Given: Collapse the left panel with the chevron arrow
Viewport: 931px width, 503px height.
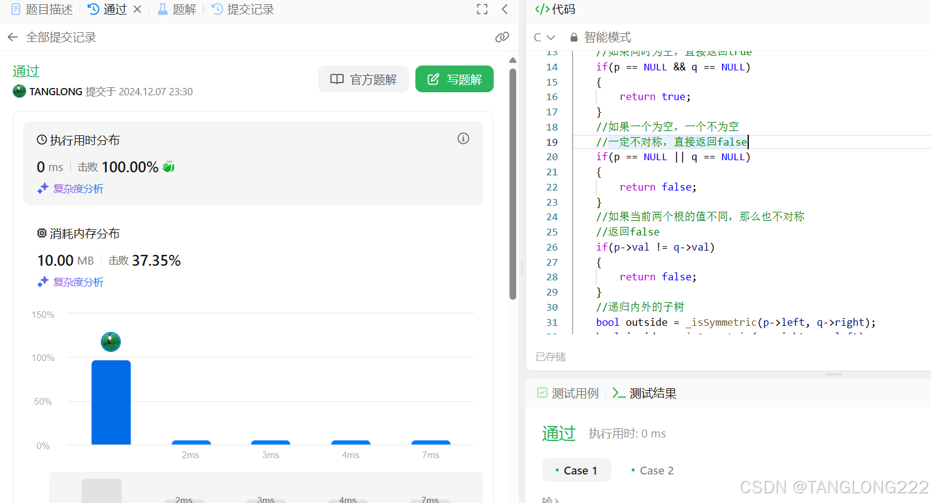Looking at the screenshot, I should coord(505,9).
